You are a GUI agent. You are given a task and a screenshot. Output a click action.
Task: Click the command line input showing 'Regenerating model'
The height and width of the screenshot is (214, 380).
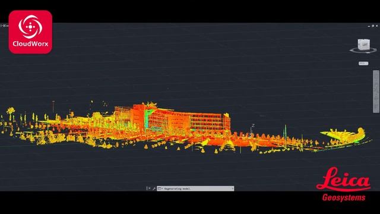(x=195, y=188)
